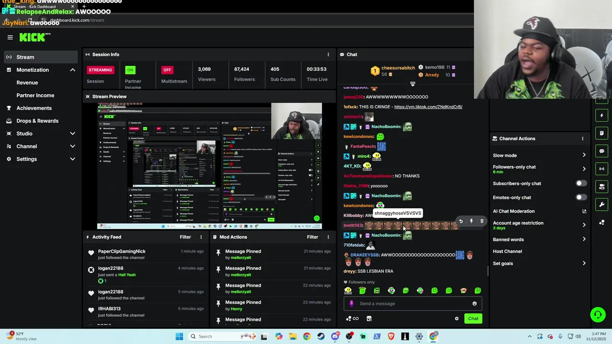Toggle the Partner Income ON switch
This screenshot has width=612, height=344.
[x=130, y=70]
